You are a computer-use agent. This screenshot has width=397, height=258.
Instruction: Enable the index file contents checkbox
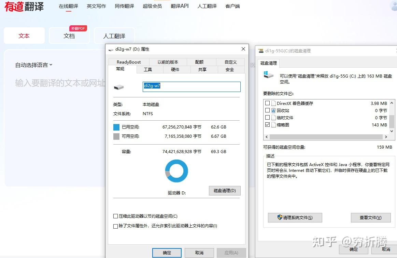coord(115,226)
